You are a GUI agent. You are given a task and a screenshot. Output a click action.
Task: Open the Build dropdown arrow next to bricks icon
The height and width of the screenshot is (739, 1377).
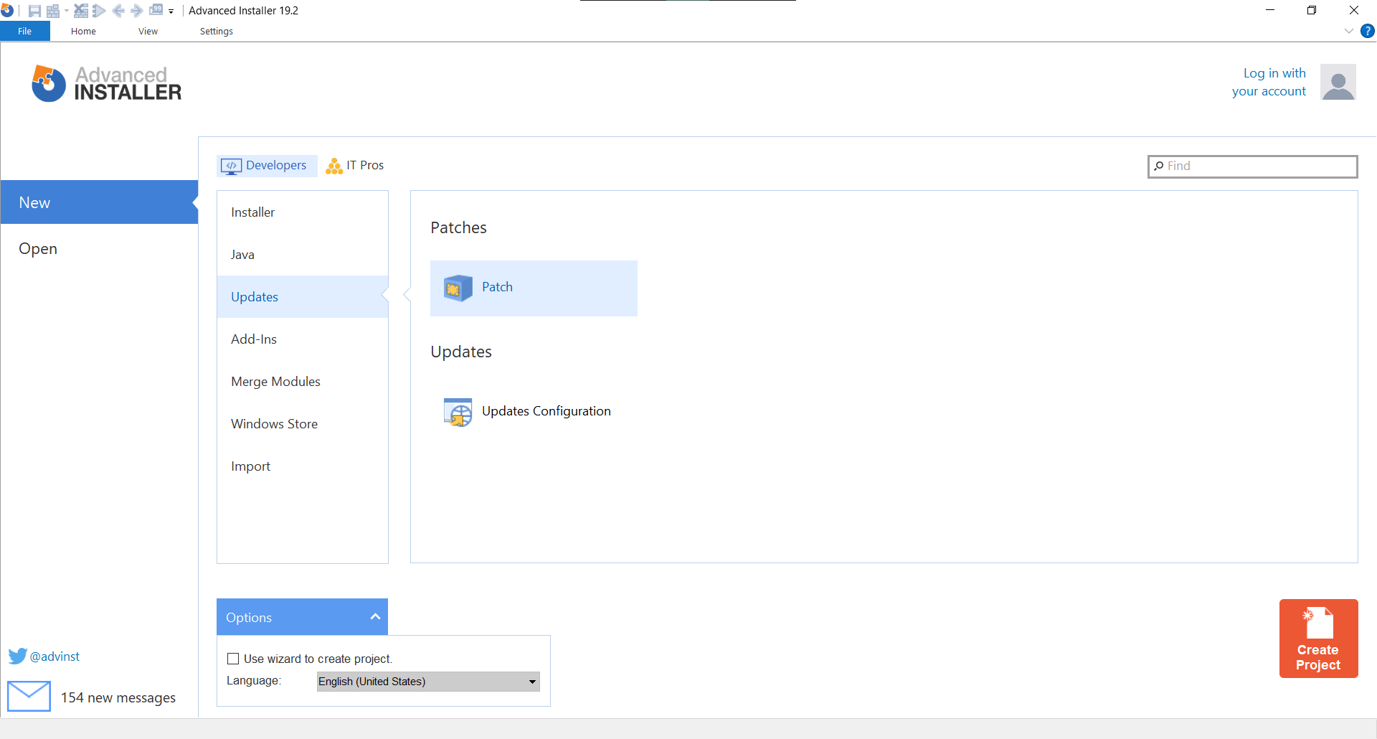66,11
